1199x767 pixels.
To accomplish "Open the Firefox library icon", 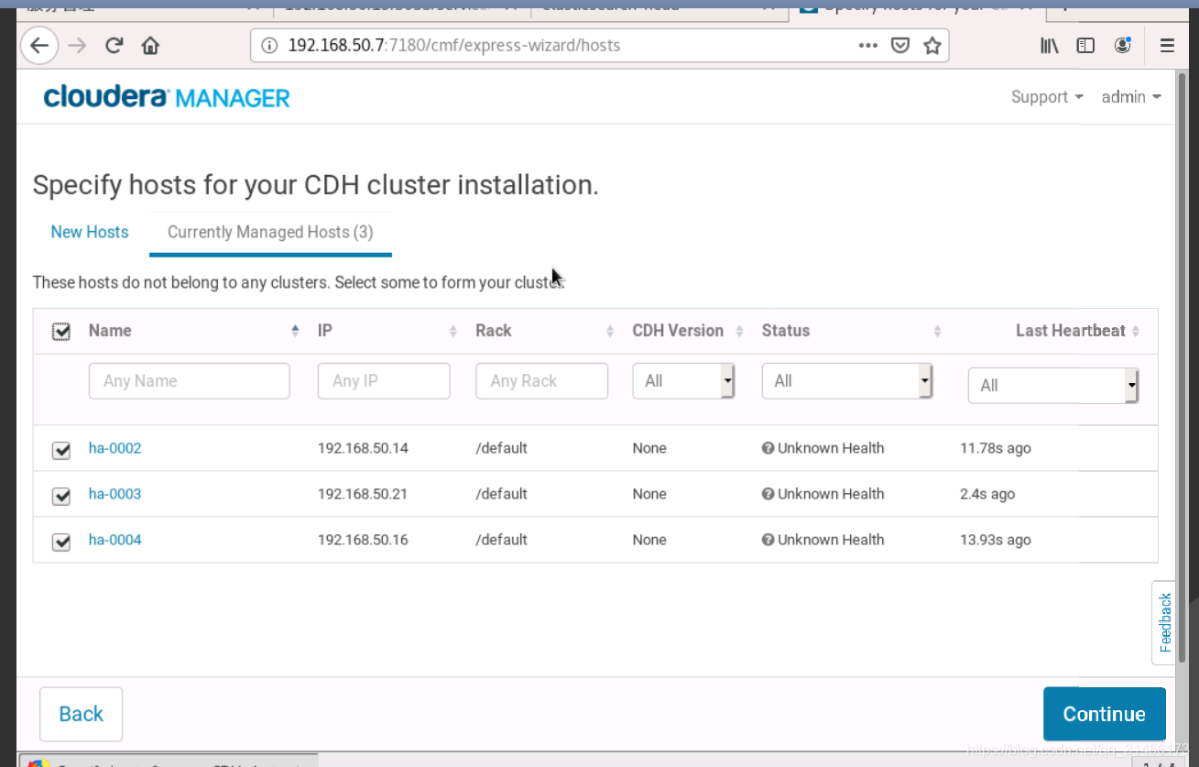I will point(1050,45).
